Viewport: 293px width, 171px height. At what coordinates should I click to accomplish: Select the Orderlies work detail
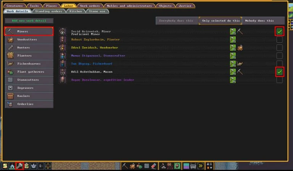tap(29, 104)
